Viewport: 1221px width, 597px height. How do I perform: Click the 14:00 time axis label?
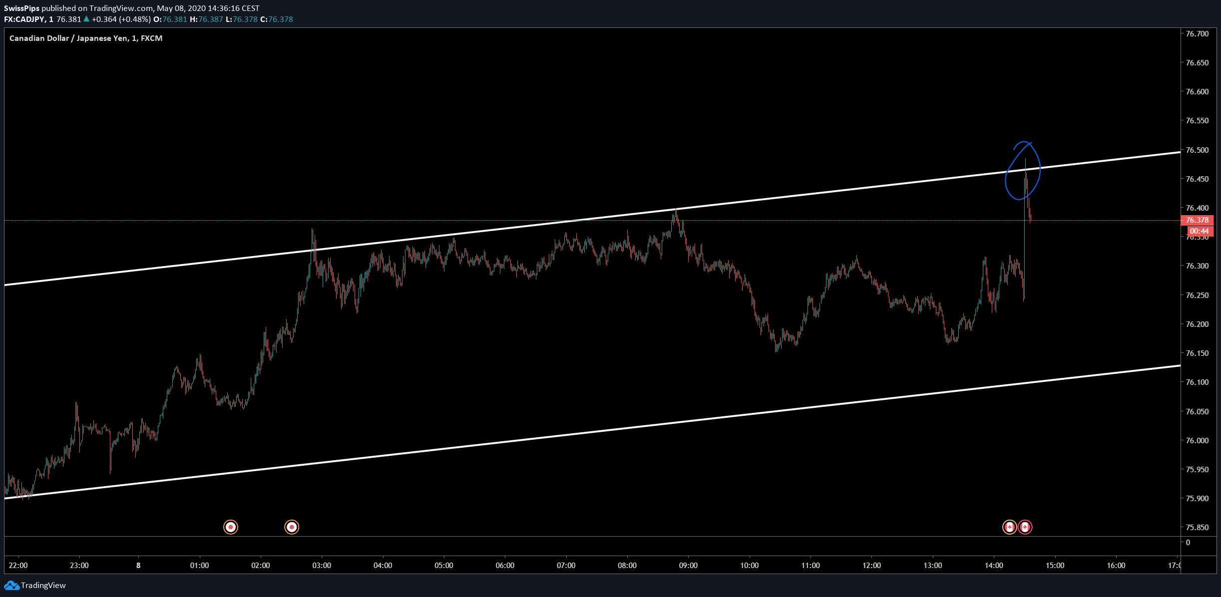click(994, 565)
